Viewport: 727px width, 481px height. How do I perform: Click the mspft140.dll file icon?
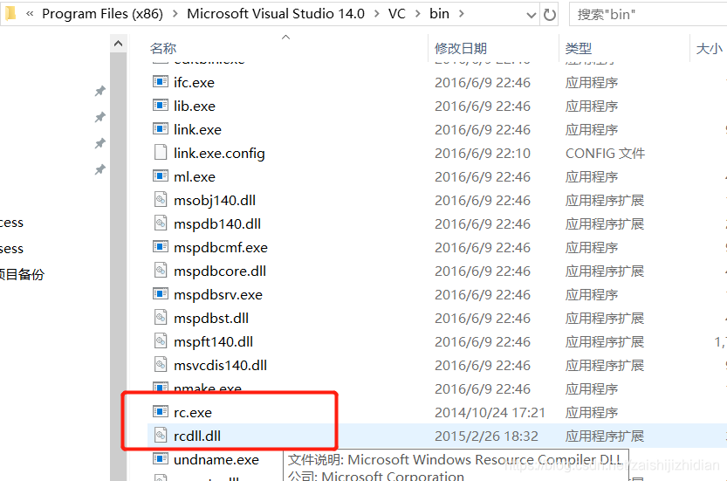161,341
